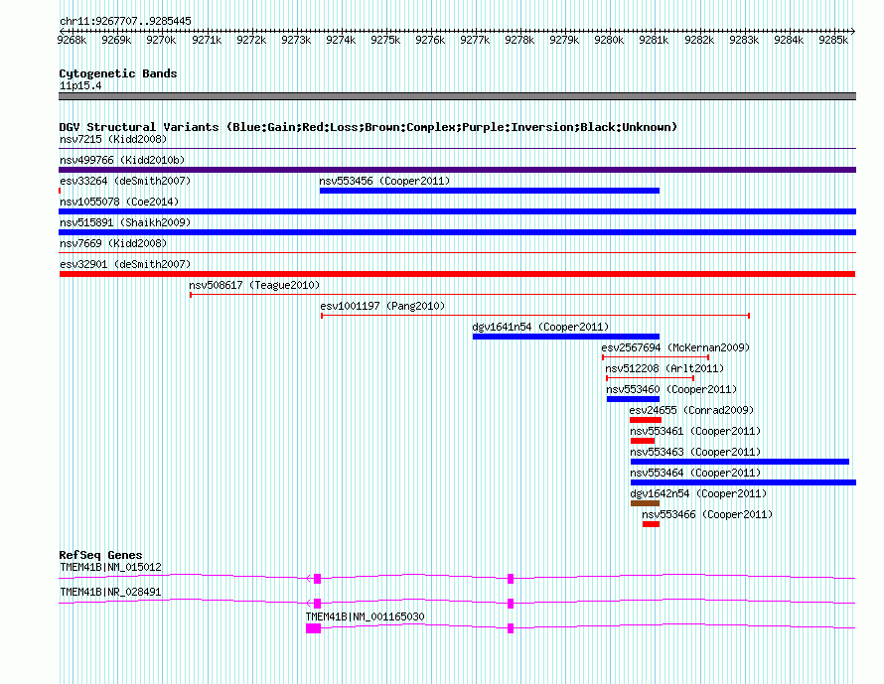Click the 9277k ruler tick label

tap(475, 40)
